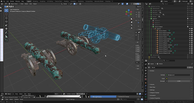
Task: Open the Slot 1 material slot dropdown
Action: (58, 94)
